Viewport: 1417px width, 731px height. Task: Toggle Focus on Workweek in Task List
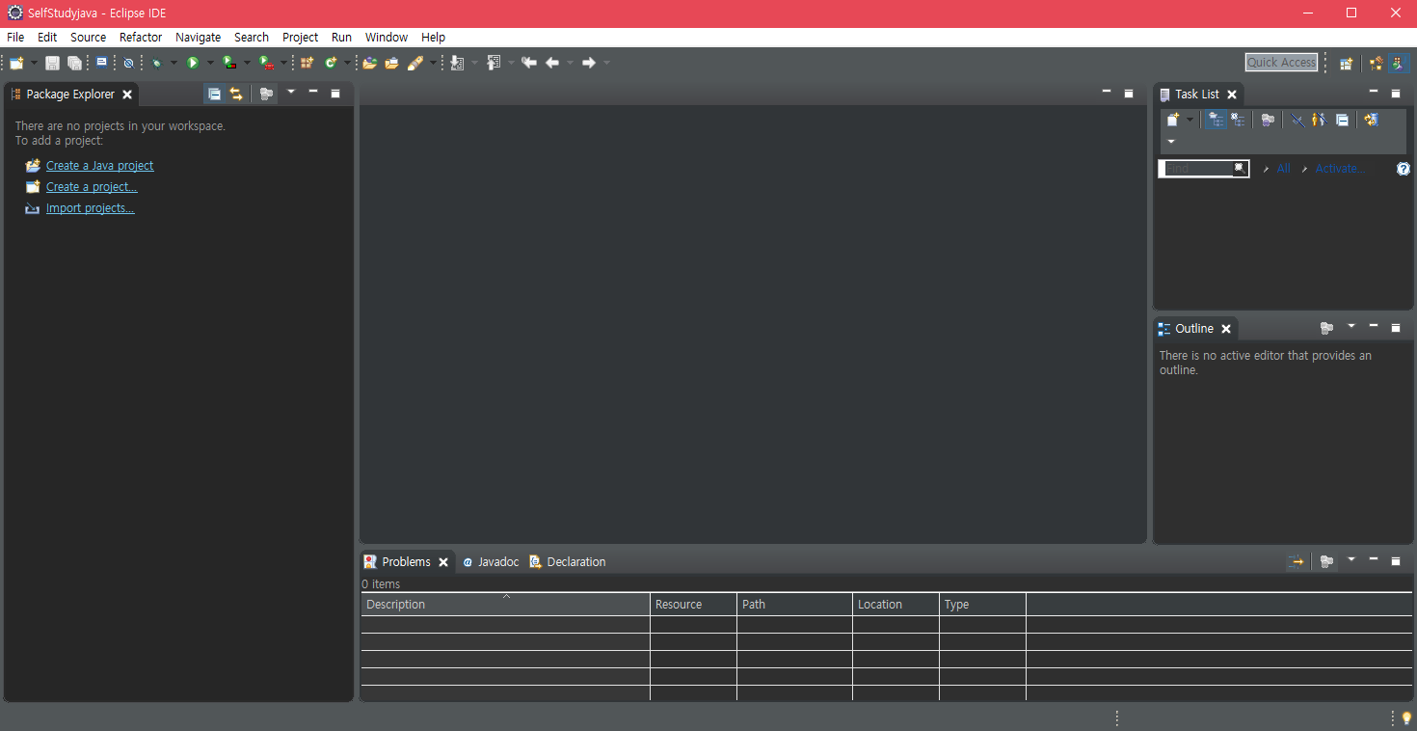[1269, 120]
